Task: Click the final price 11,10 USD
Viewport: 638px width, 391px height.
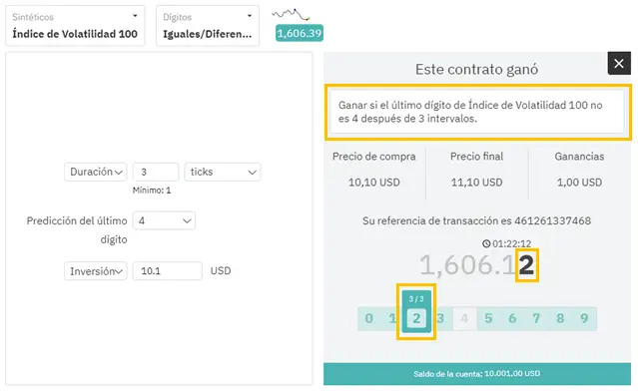Action: [476, 183]
